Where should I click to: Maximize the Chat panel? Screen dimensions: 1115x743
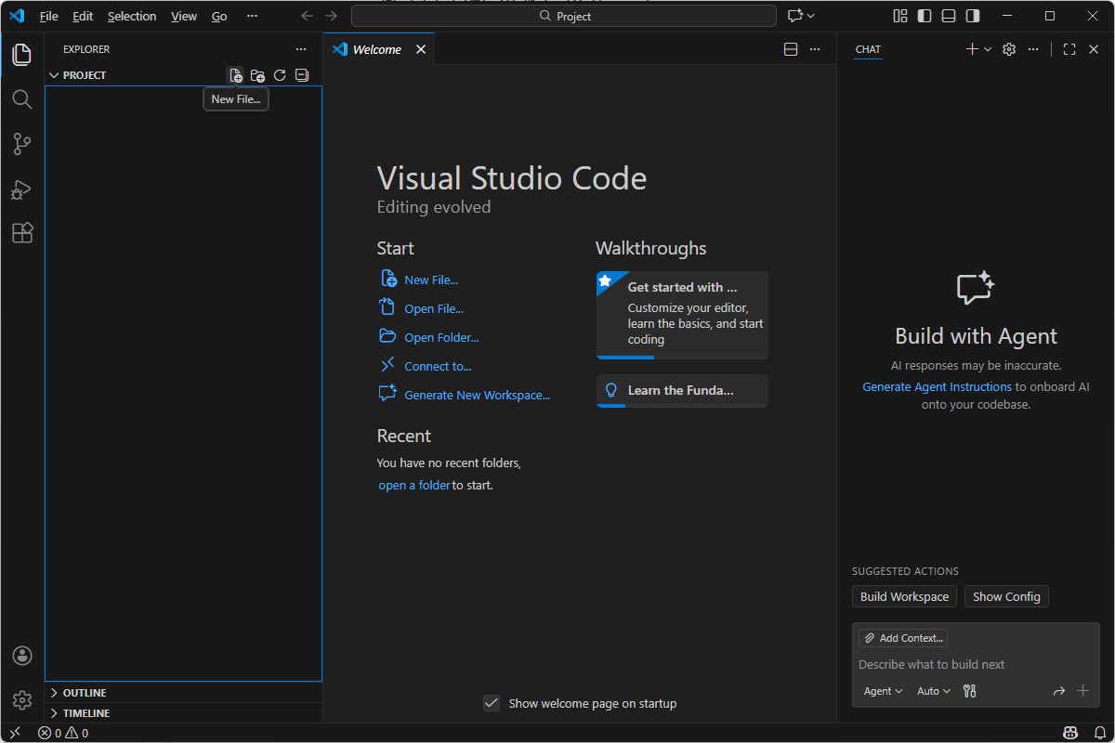[x=1069, y=49]
